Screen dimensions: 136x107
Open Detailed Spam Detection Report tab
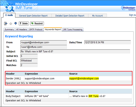click(x=70, y=16)
